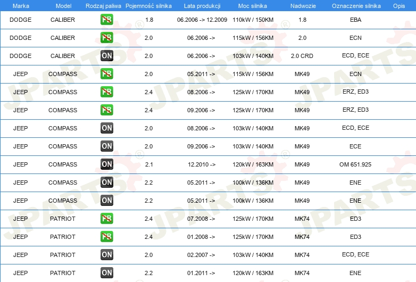Click petrol icon for Jeep Patriot 07.2008
416x282 pixels.
106,219
